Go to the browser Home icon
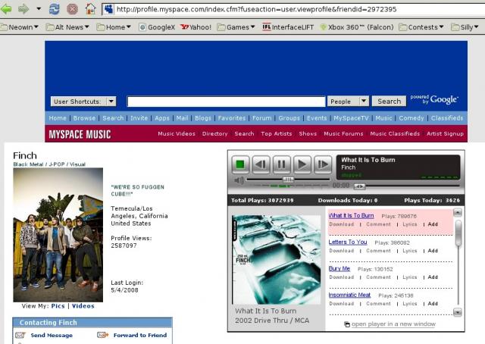The height and width of the screenshot is (344, 485). tap(90, 9)
